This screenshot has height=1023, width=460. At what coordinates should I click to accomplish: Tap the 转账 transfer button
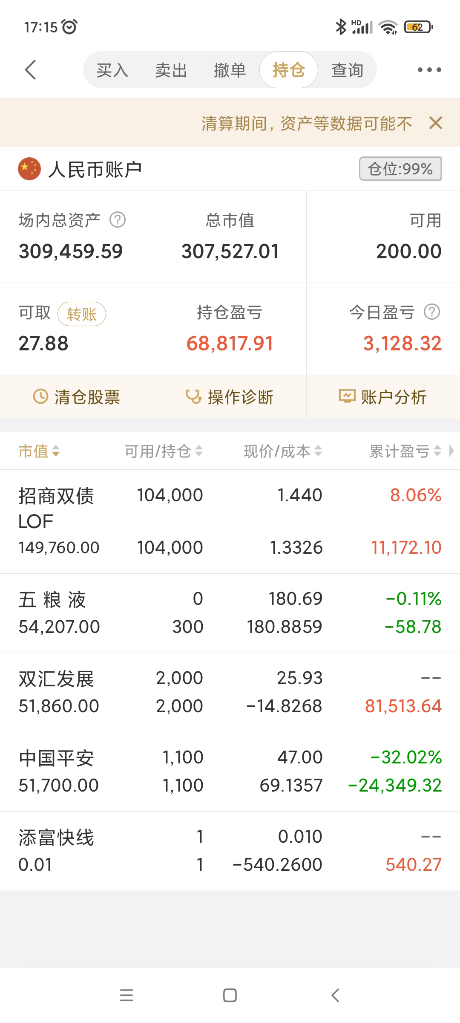coord(82,314)
